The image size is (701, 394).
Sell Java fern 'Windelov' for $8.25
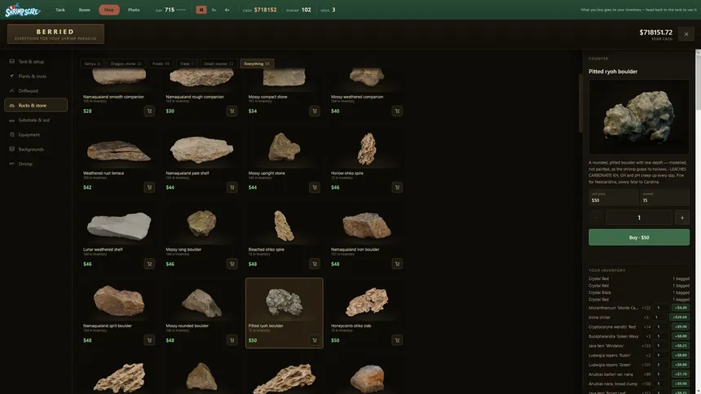681,346
